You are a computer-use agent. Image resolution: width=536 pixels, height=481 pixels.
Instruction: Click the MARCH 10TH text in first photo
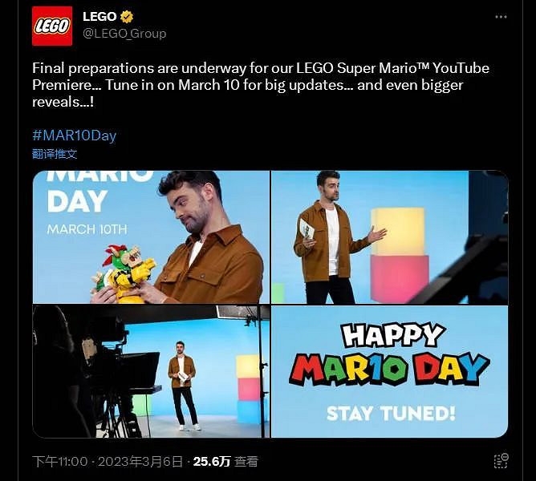87,229
